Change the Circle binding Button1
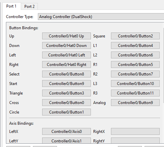Image resolution: width=164 pixels, height=147 pixels. (x=67, y=112)
